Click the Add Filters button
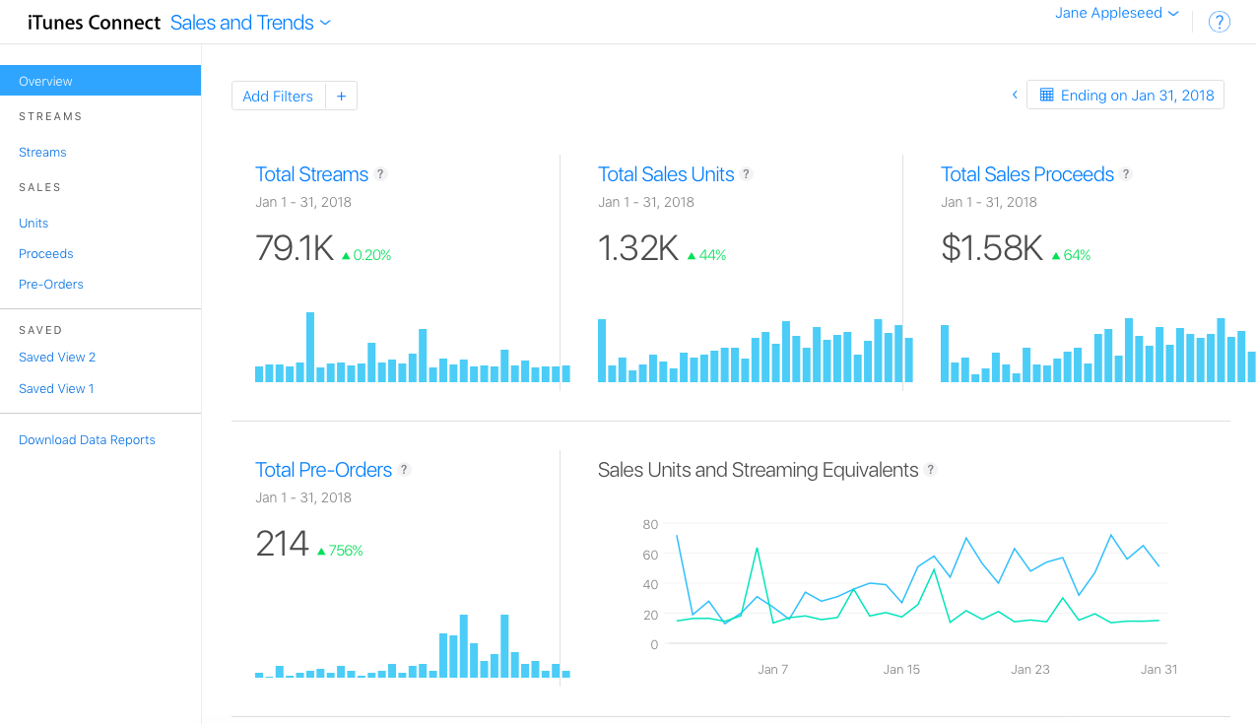Viewport: 1256px width, 724px height. click(x=278, y=96)
